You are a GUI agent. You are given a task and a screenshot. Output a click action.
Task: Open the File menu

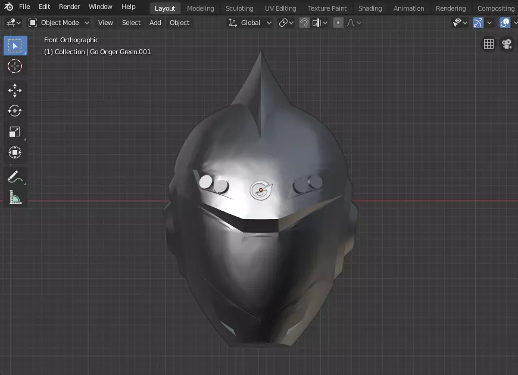point(24,7)
